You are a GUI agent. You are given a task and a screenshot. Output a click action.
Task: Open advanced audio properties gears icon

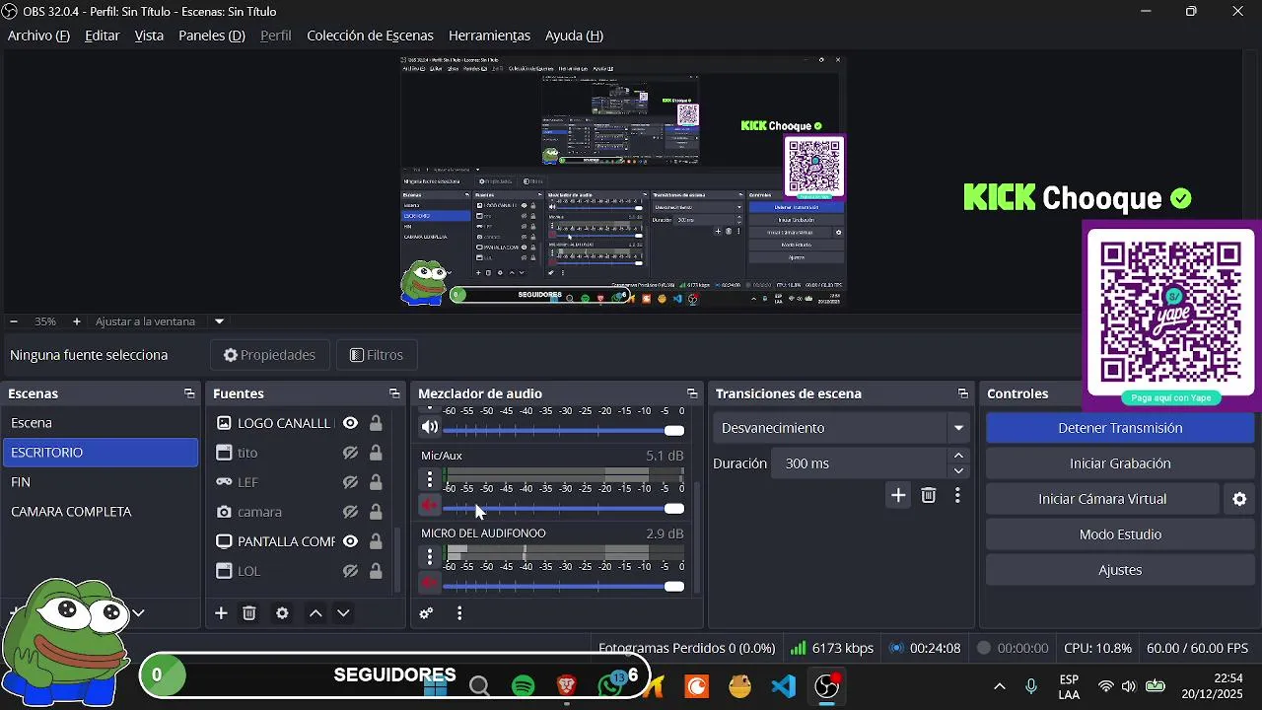click(x=426, y=613)
